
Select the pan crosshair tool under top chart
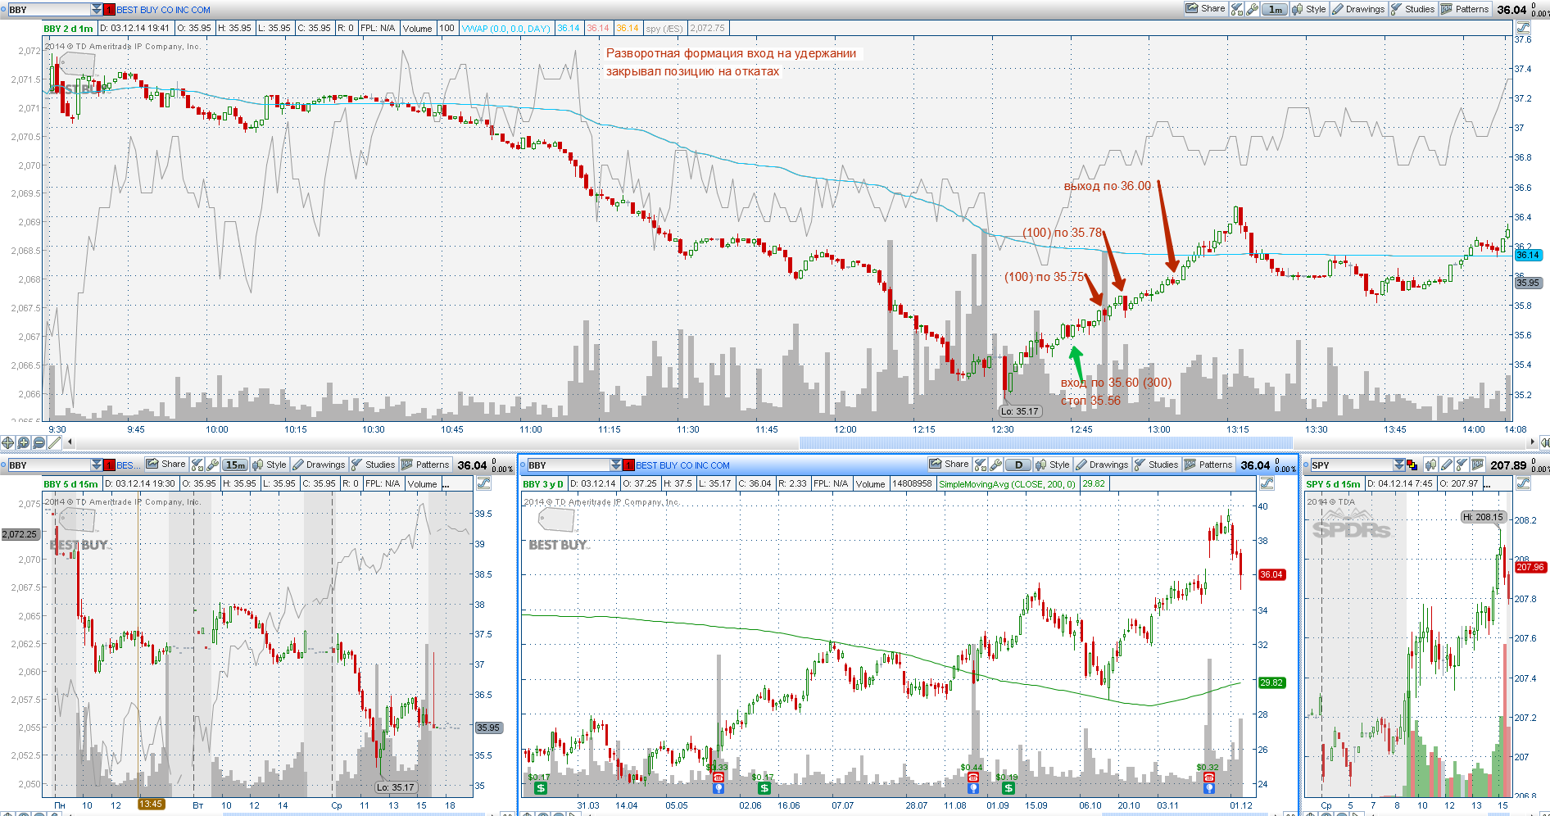[8, 442]
